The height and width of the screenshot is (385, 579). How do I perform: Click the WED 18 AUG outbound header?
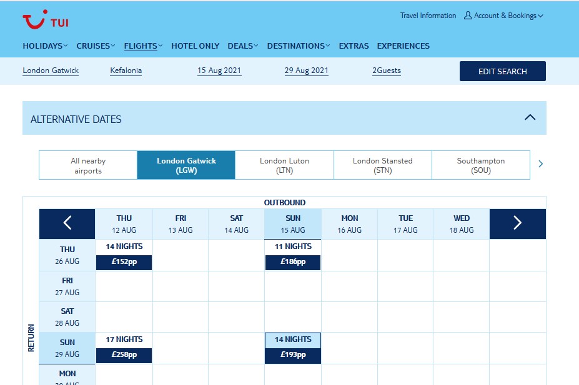462,224
